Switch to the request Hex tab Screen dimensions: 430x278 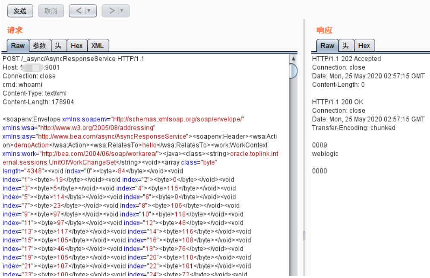[x=77, y=45]
